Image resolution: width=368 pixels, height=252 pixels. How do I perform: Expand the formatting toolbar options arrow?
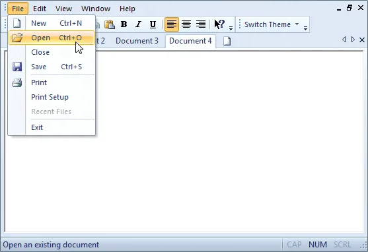point(231,28)
